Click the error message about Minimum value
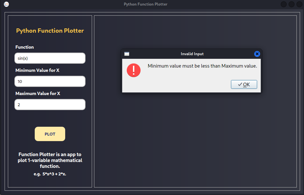This screenshot has width=304, height=195. 202,66
